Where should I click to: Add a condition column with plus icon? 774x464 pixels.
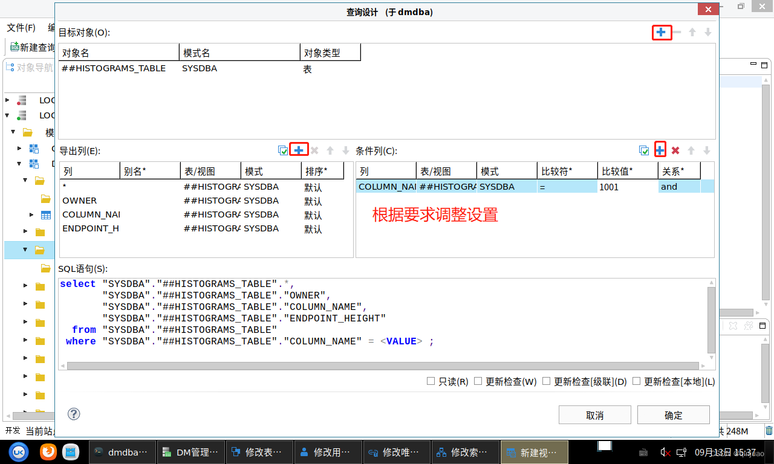point(660,150)
